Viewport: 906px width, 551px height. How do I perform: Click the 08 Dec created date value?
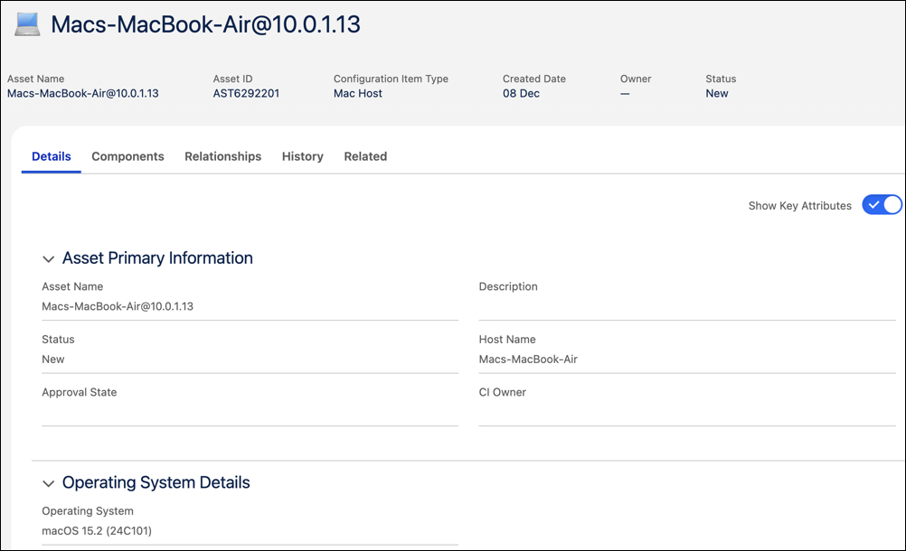521,93
